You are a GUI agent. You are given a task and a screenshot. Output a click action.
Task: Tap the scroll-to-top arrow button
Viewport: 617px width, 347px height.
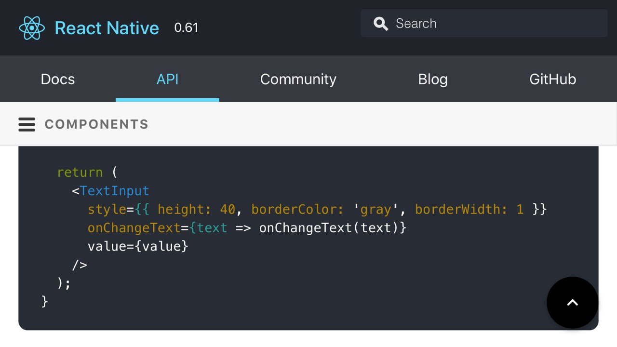(x=573, y=303)
